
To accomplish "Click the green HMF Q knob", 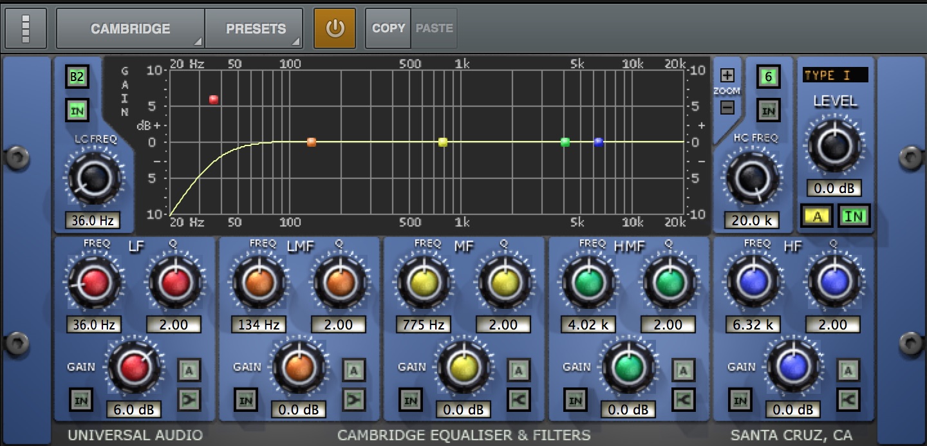I will point(670,282).
